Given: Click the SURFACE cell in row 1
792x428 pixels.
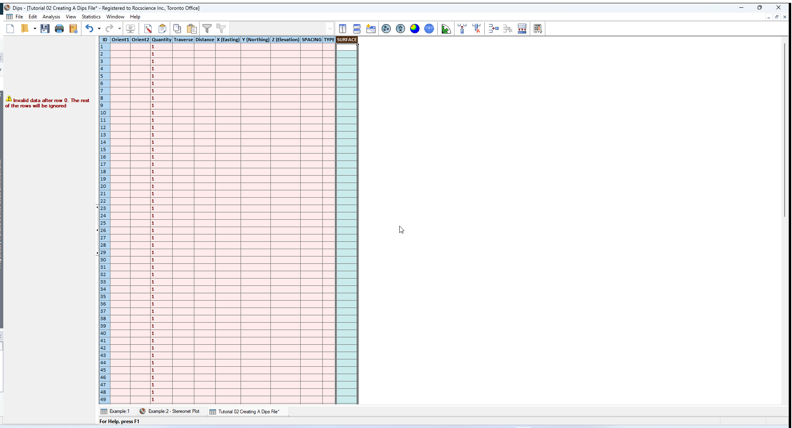Looking at the screenshot, I should coord(347,47).
